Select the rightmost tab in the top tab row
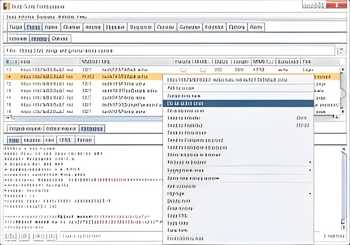This screenshot has width=350, height=245. [256, 27]
